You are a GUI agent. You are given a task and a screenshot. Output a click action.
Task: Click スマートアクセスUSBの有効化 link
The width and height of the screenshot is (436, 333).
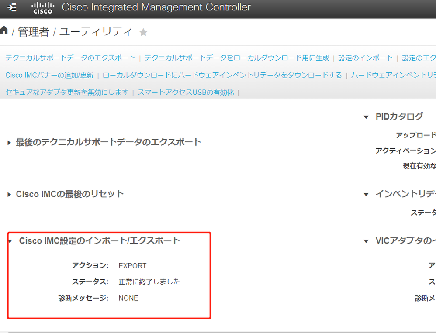[186, 92]
